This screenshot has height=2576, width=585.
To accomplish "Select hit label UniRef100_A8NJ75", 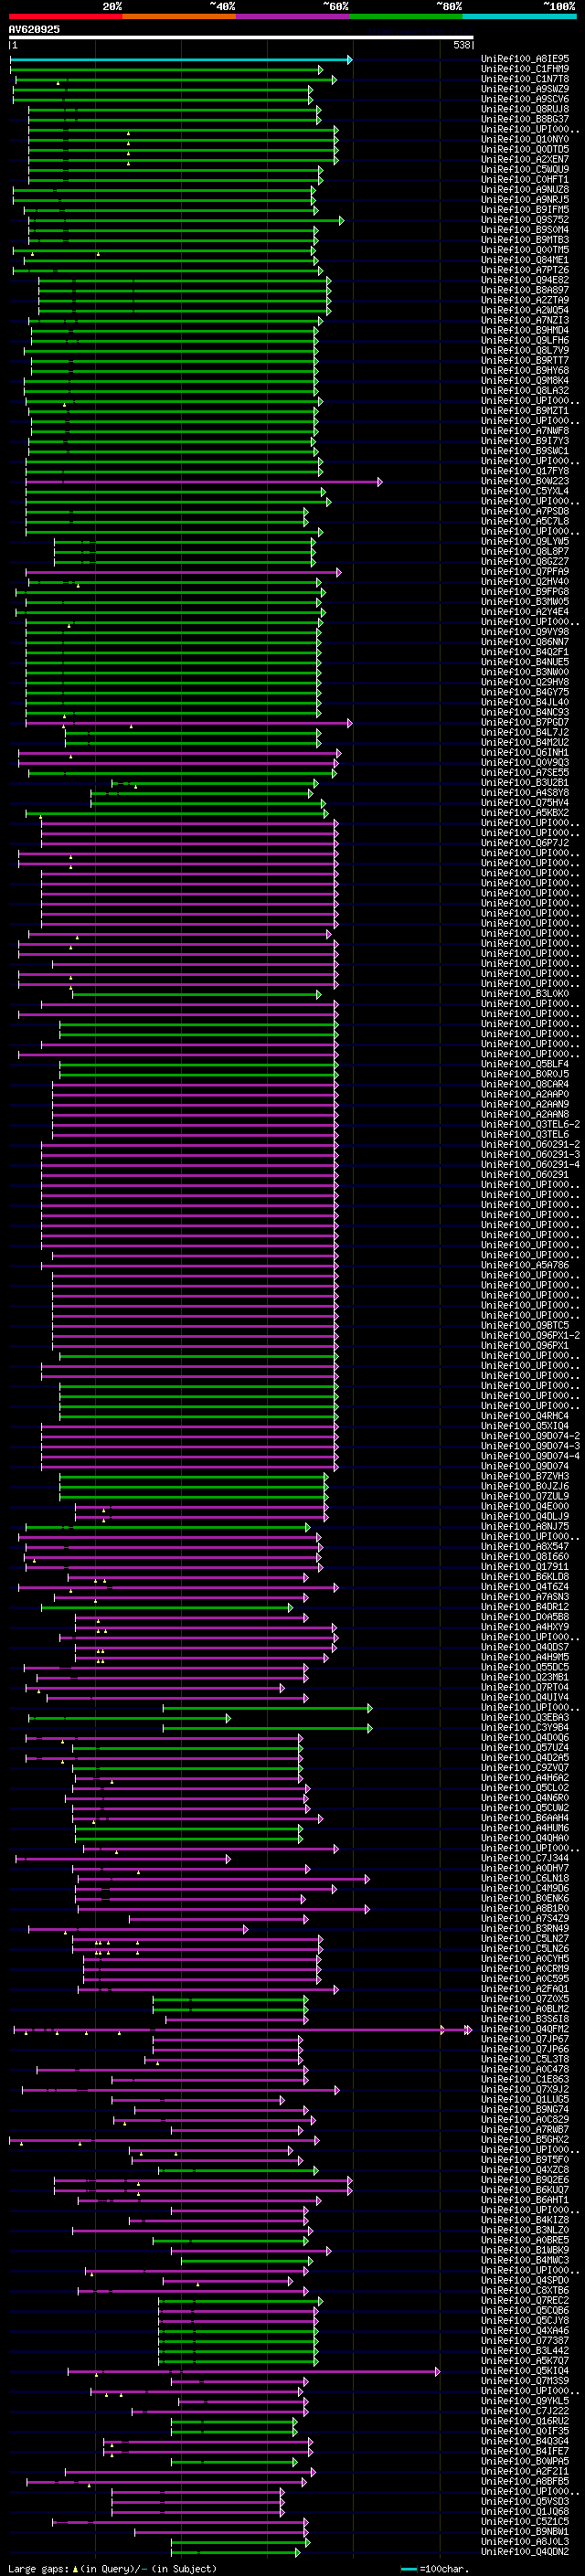I will point(525,1526).
